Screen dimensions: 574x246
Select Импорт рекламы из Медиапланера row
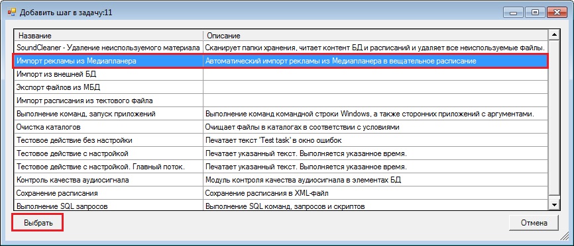(281, 61)
